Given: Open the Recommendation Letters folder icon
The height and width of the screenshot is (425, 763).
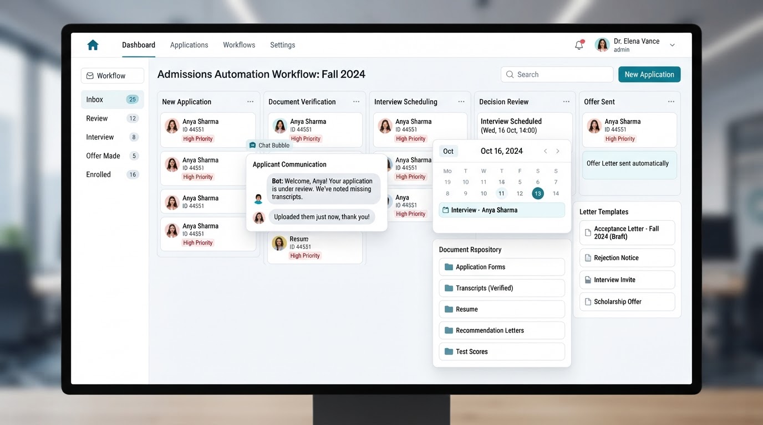Looking at the screenshot, I should coord(449,330).
